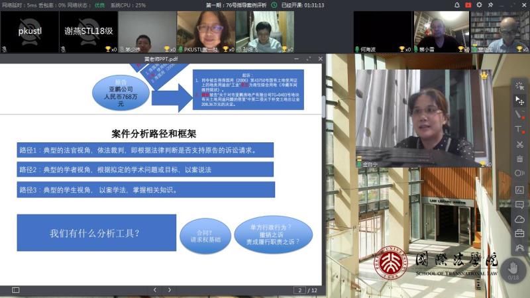Select the move/select cursor tool
Image resolution: width=530 pixels, height=298 pixels.
click(519, 100)
